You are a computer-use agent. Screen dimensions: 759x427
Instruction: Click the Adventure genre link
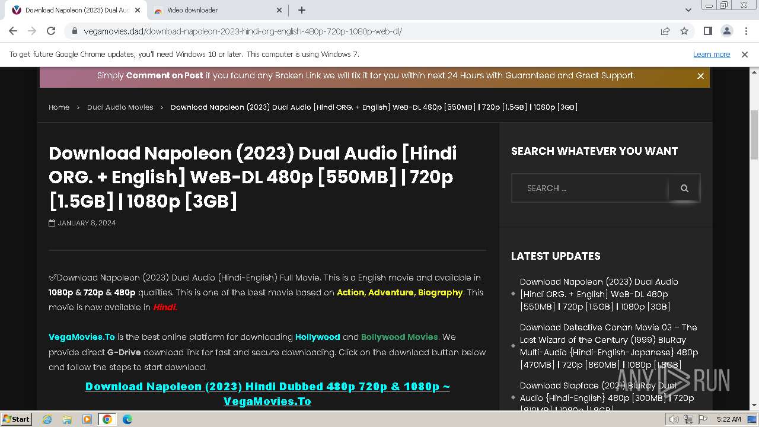point(391,292)
